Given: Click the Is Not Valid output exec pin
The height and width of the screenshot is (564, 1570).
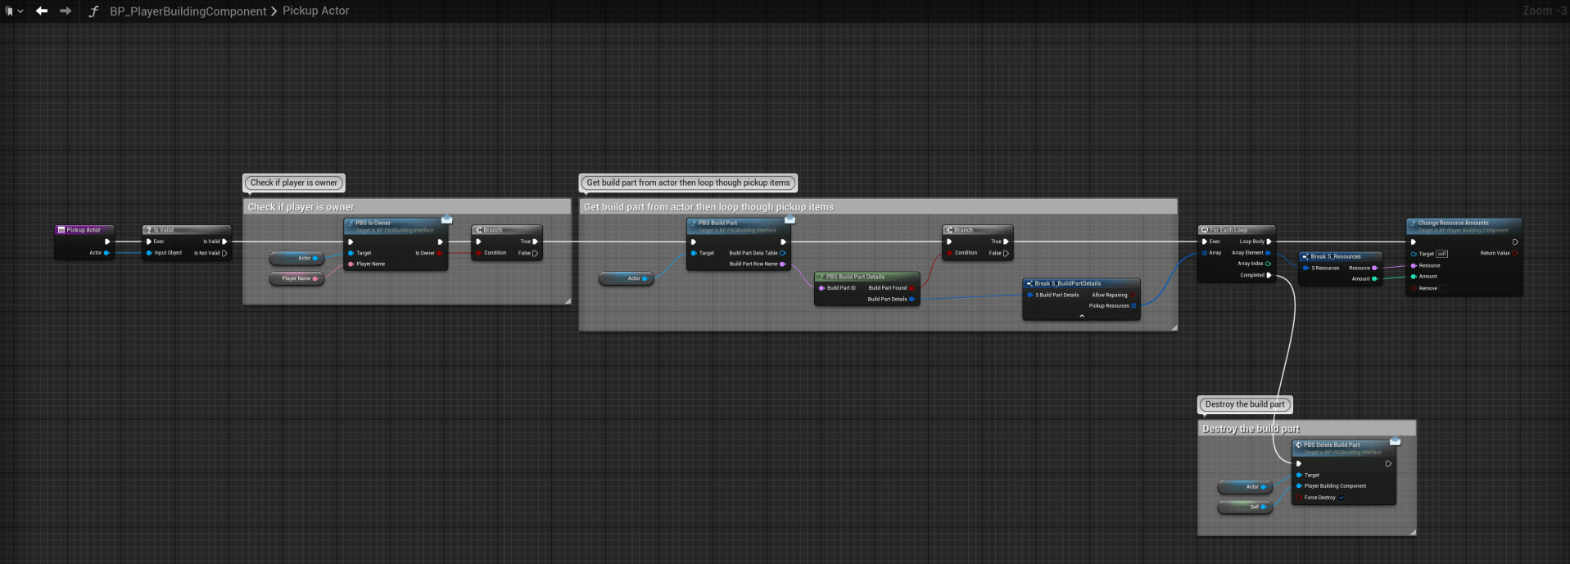Looking at the screenshot, I should (x=224, y=253).
